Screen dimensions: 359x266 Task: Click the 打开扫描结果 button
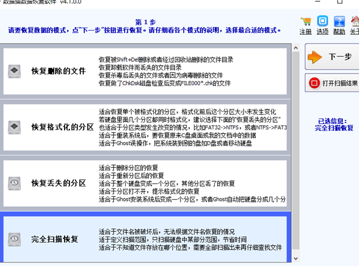coord(332,83)
